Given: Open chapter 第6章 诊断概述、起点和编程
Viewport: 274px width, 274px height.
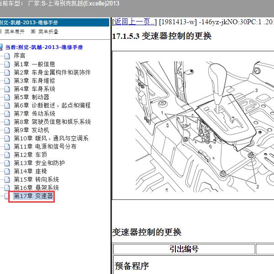Looking at the screenshot, I should point(52,105).
